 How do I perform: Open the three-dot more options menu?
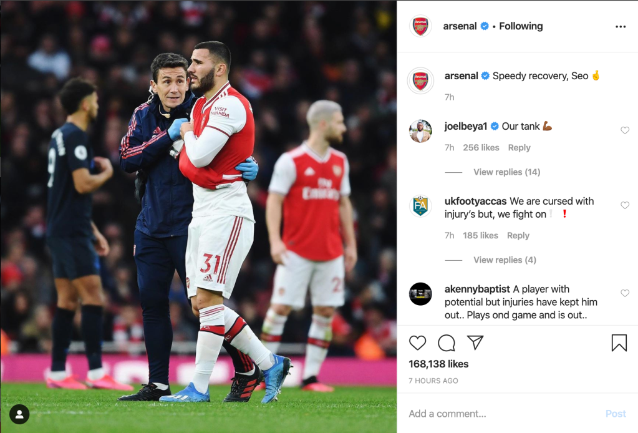620,27
